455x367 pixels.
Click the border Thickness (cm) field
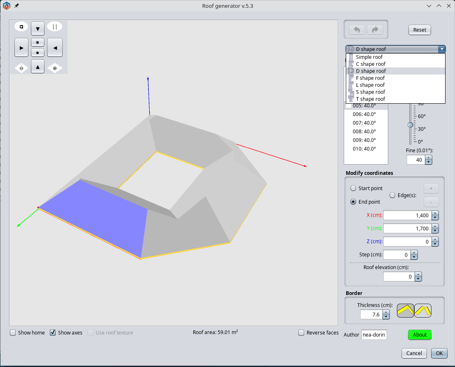point(371,315)
